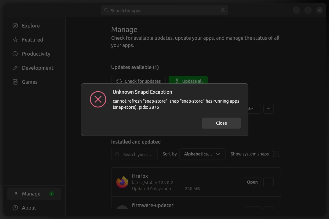The width and height of the screenshot is (329, 219).
Task: Open the firefox three-dot options menu
Action: click(x=268, y=182)
